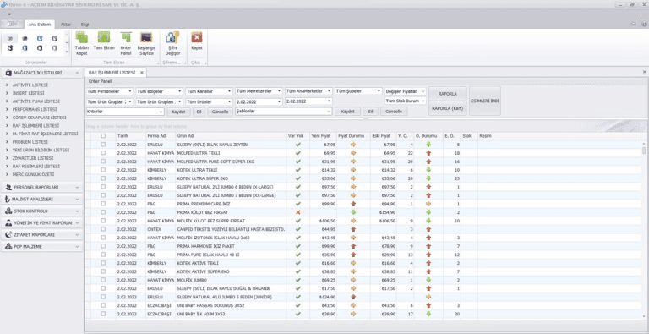Image resolution: width=649 pixels, height=334 pixels.
Task: Switch to the Ana Sistem ribbon tab
Action: tap(40, 25)
